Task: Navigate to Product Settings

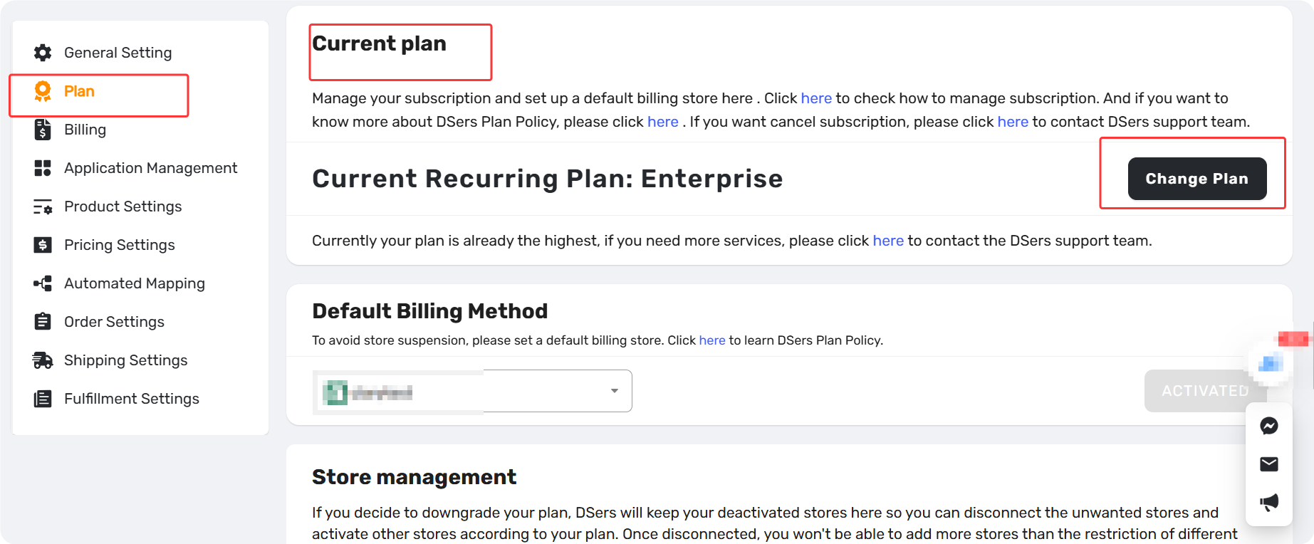Action: coord(123,206)
